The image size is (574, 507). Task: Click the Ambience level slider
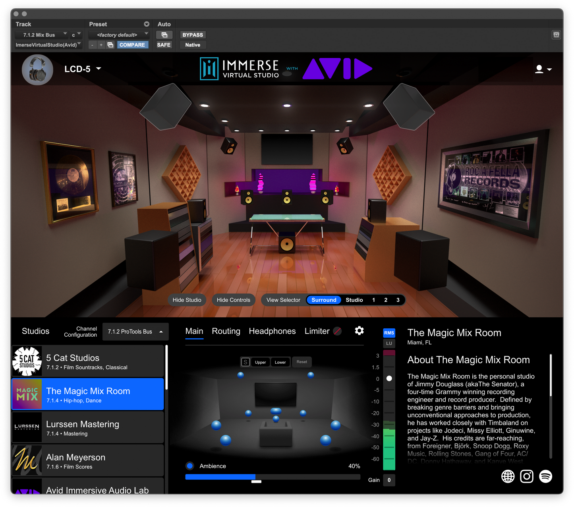pos(273,477)
